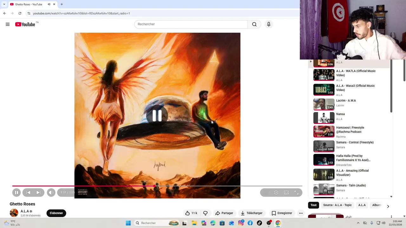Open the player settings gear
This screenshot has height=228, width=406.
tap(276, 193)
